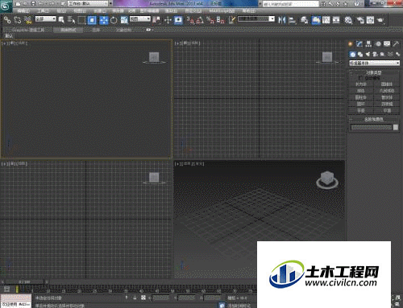403x308 pixels.
Task: Activate the Select and Move tool
Action: pos(104,20)
